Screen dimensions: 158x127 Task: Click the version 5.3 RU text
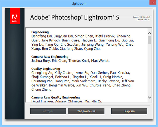tap(141, 17)
